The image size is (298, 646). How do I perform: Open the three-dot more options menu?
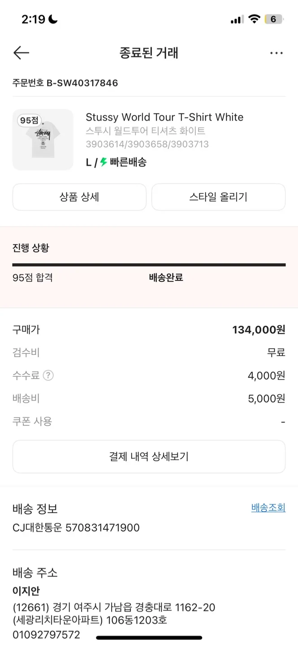click(276, 53)
